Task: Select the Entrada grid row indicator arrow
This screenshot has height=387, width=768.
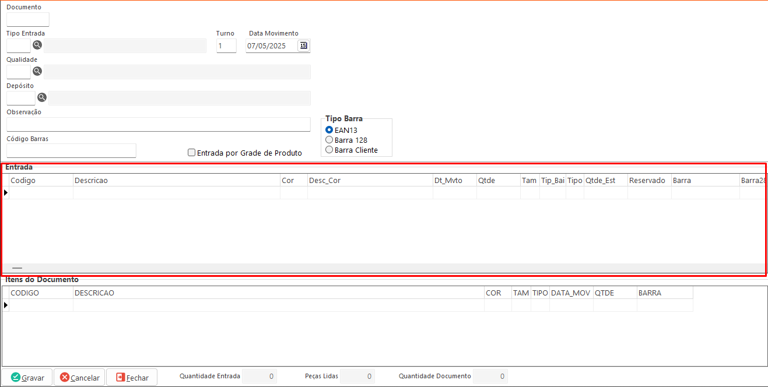Action: coord(6,192)
